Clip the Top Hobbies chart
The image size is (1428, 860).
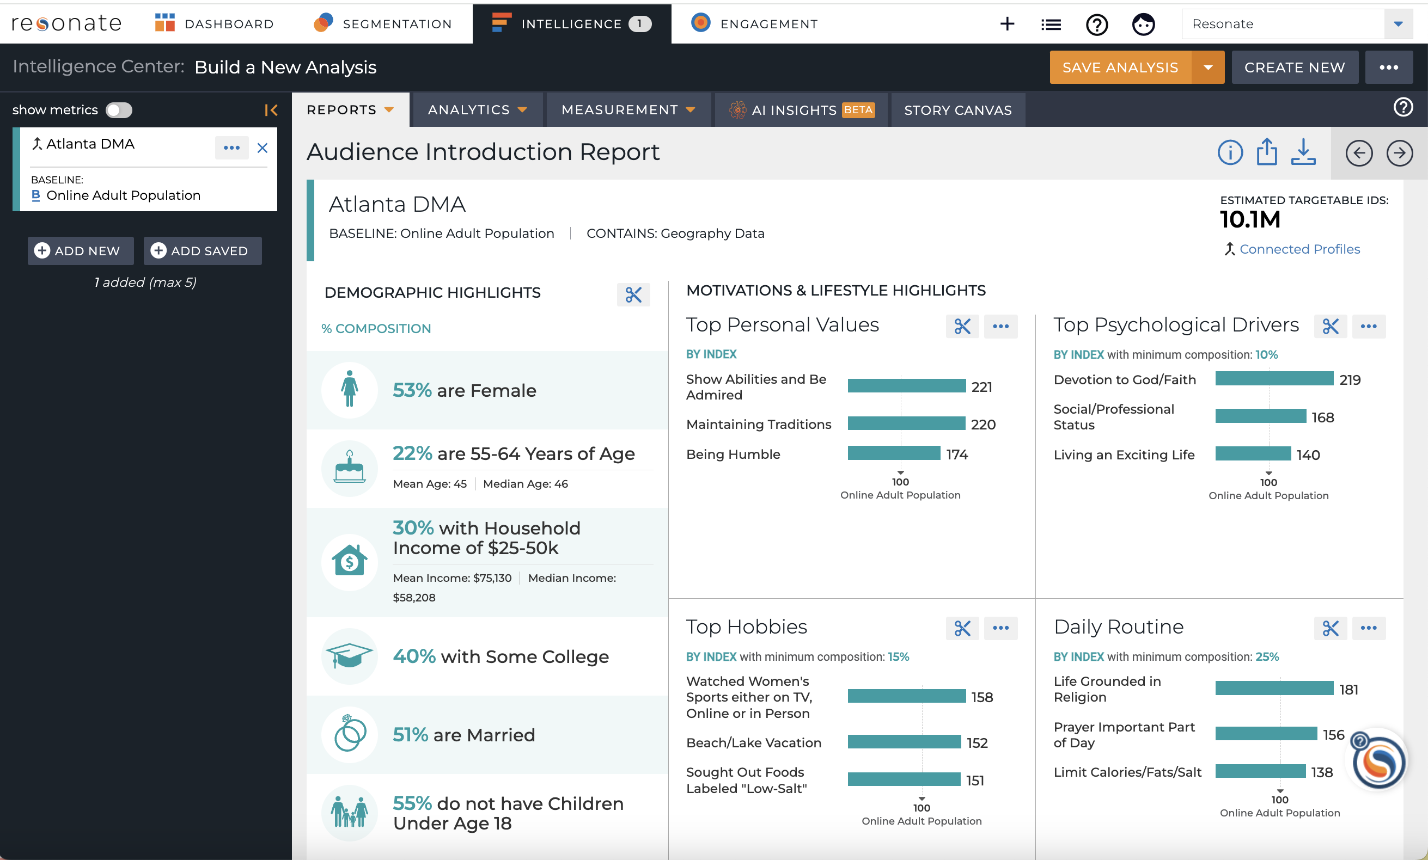click(963, 628)
